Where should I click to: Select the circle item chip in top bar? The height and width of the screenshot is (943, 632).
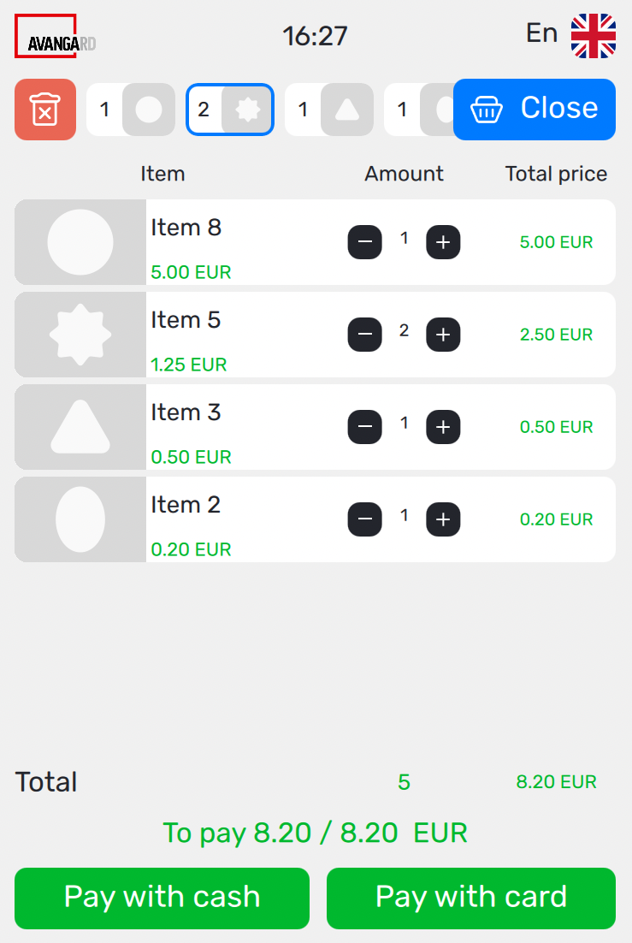pos(131,110)
